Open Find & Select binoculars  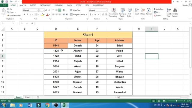click(175, 13)
